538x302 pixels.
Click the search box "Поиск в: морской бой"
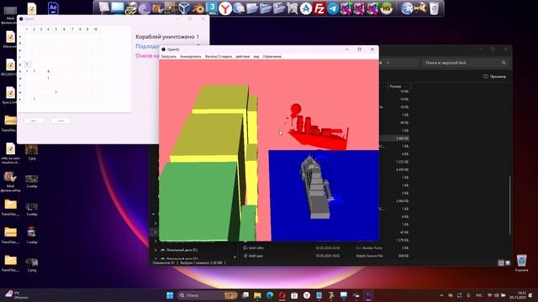click(x=465, y=63)
